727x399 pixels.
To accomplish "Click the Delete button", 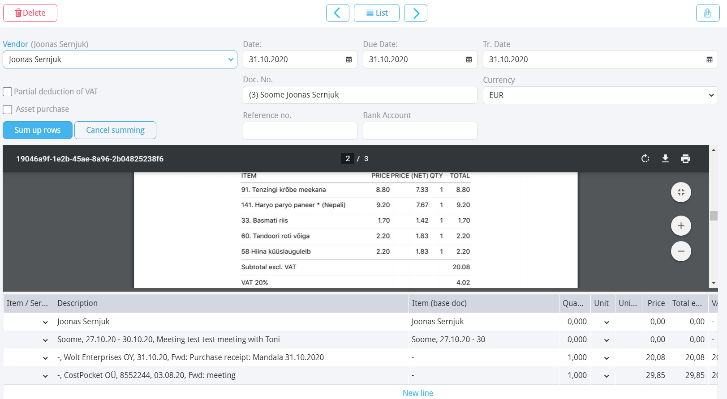I will coord(30,13).
